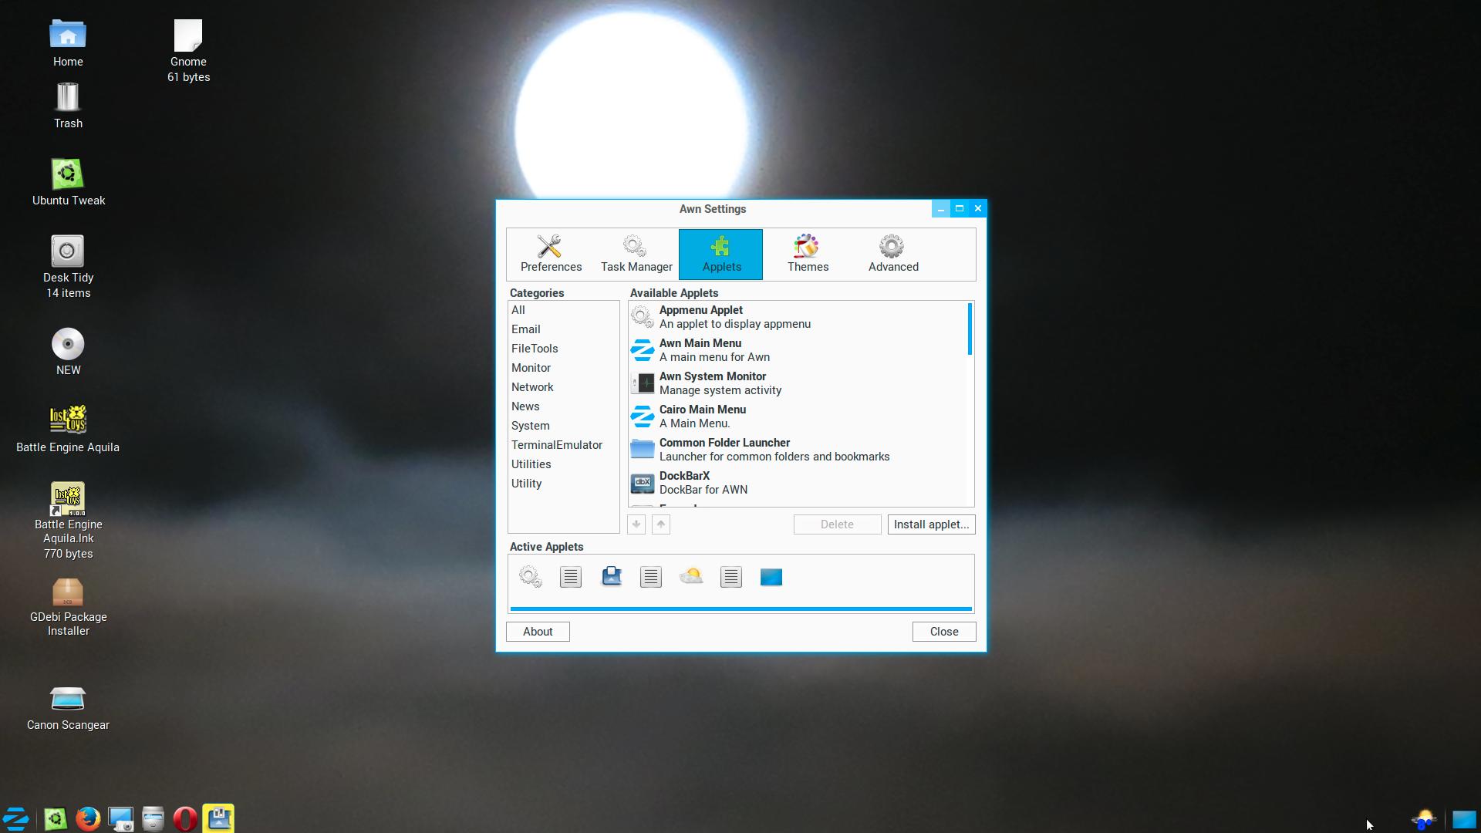Select the gears applet in Active Applets
The height and width of the screenshot is (833, 1481).
531,577
